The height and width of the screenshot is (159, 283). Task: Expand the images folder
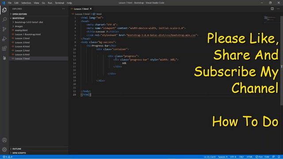pos(19,26)
